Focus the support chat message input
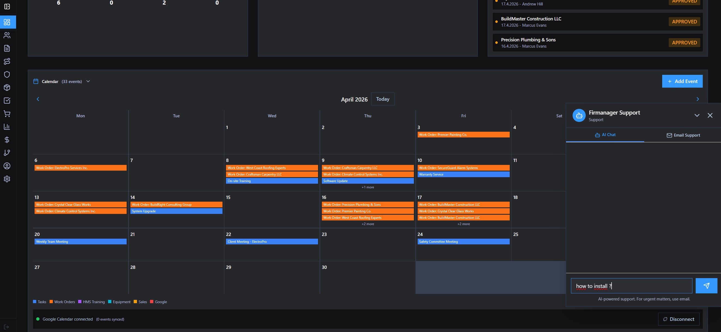Image resolution: width=721 pixels, height=332 pixels. [631, 285]
